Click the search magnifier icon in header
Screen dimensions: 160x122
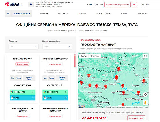pyautogui.click(x=134, y=4)
